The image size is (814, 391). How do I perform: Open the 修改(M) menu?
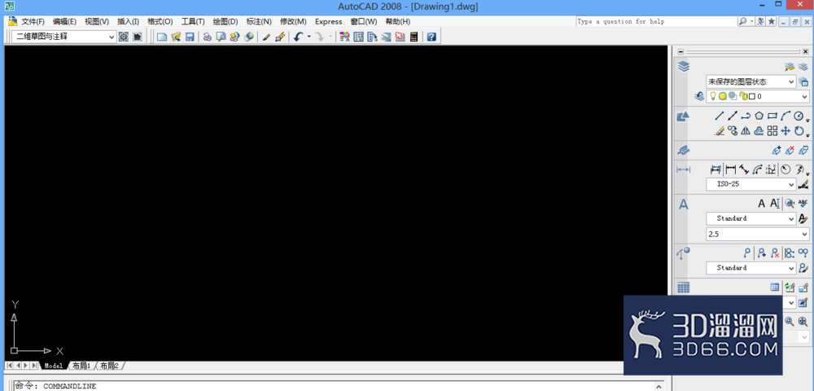[293, 21]
